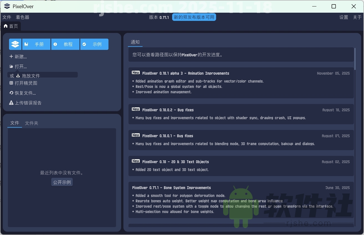Click the plus icon to 新建 a project
This screenshot has height=235, width=364.
click(x=11, y=57)
